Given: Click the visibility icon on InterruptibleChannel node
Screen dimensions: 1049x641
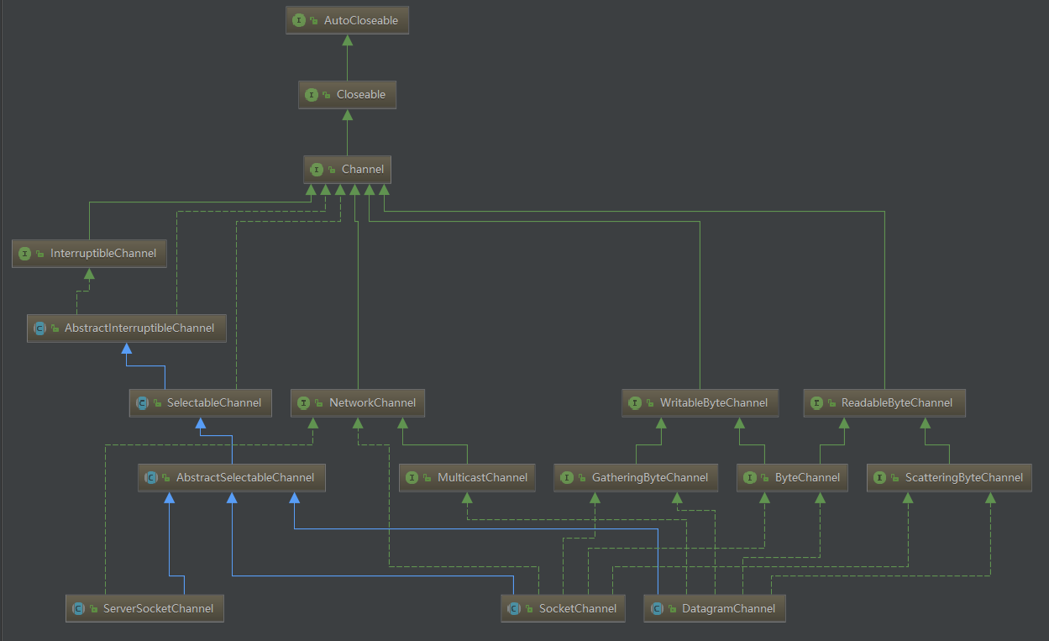Looking at the screenshot, I should 40,254.
